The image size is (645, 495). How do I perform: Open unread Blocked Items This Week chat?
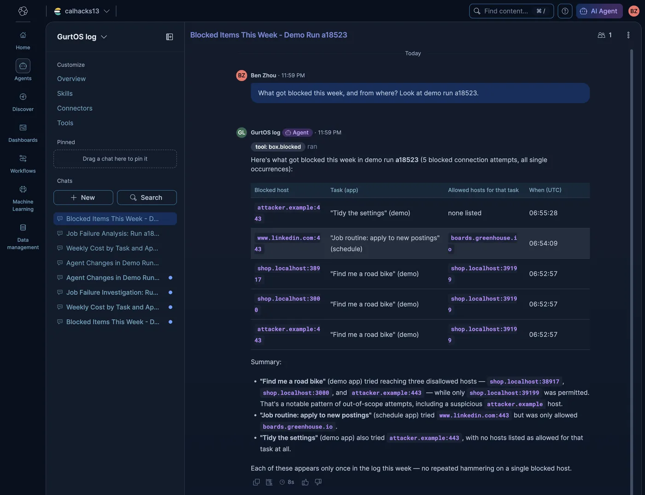pos(115,322)
